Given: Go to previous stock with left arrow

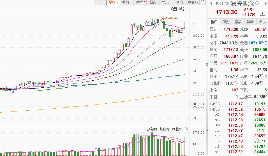Looking at the screenshot, I should (x=211, y=4).
